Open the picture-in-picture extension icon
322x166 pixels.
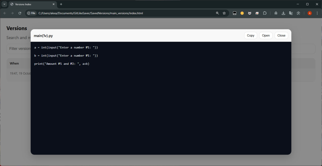click(x=257, y=13)
